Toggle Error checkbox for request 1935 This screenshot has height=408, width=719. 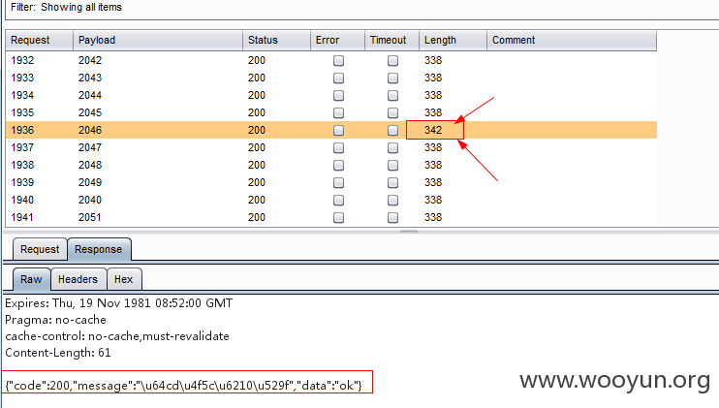click(x=338, y=112)
